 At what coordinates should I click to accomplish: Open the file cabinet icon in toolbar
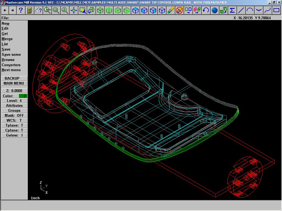[x=29, y=10]
